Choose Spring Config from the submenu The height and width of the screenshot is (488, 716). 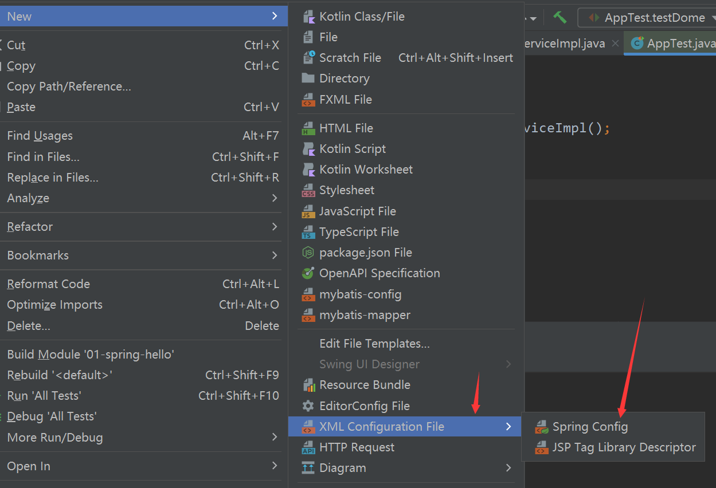click(613, 427)
